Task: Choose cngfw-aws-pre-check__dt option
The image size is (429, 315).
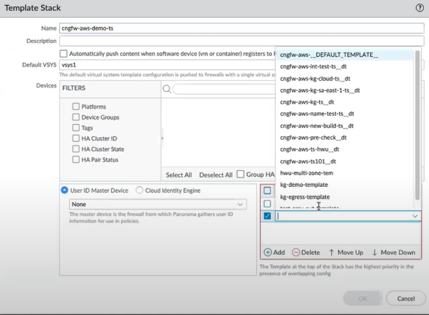Action: coord(345,138)
